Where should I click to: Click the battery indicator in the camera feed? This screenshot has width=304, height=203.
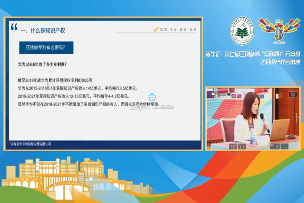(229, 94)
